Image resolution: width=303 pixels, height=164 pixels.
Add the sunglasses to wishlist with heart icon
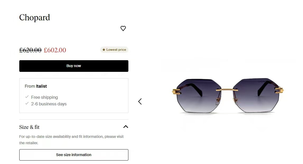tap(123, 28)
